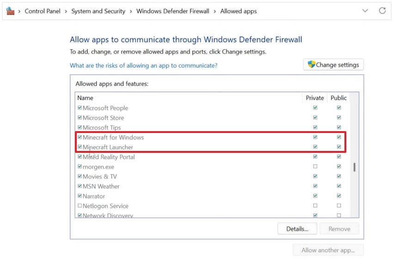Sort the list by the Name column header

(85, 98)
